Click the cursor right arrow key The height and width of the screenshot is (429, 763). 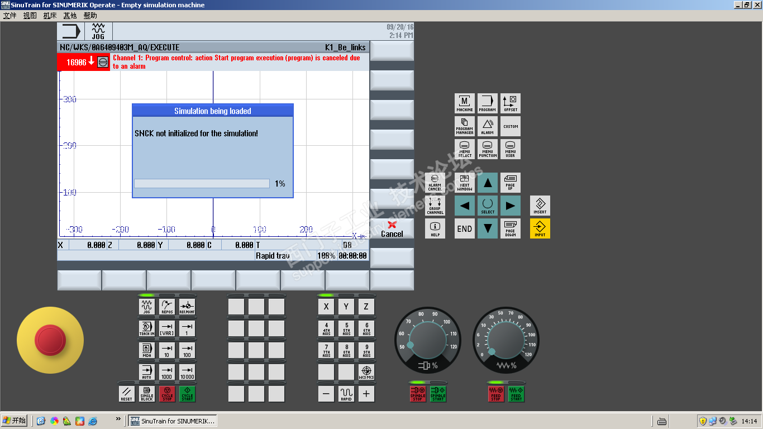pos(511,206)
